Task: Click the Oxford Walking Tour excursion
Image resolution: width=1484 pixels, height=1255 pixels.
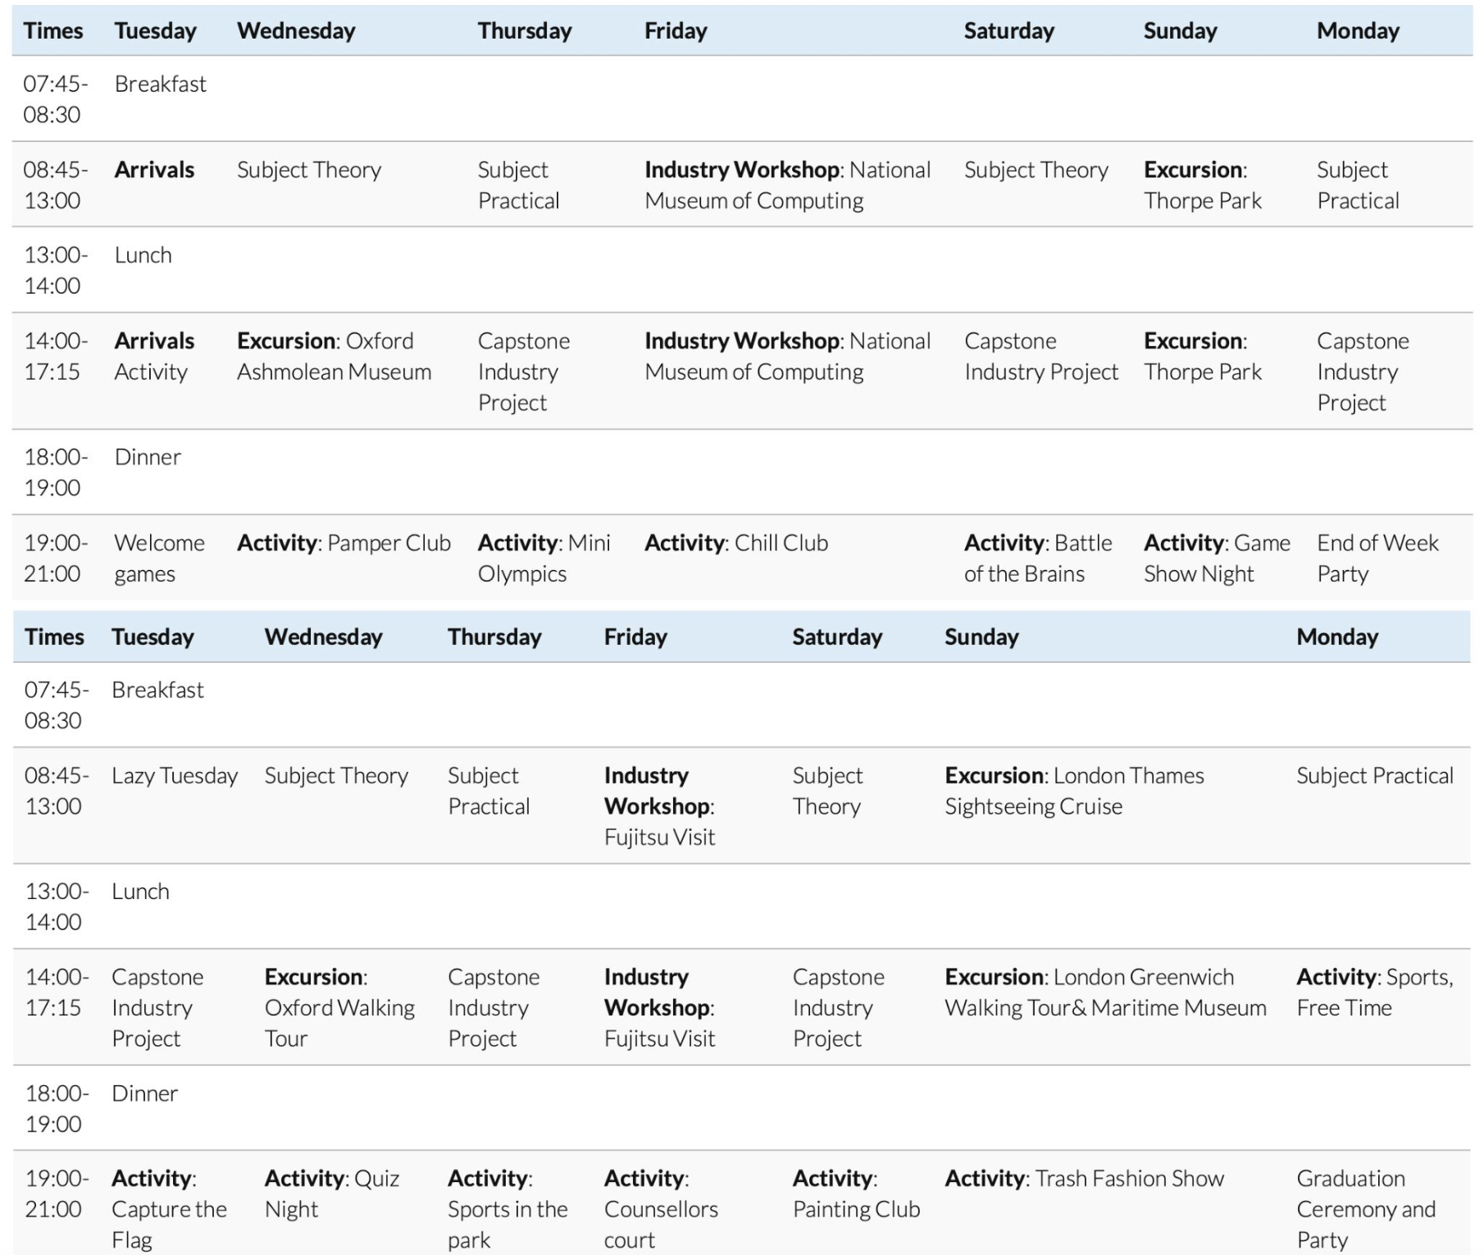Action: coord(339,1007)
